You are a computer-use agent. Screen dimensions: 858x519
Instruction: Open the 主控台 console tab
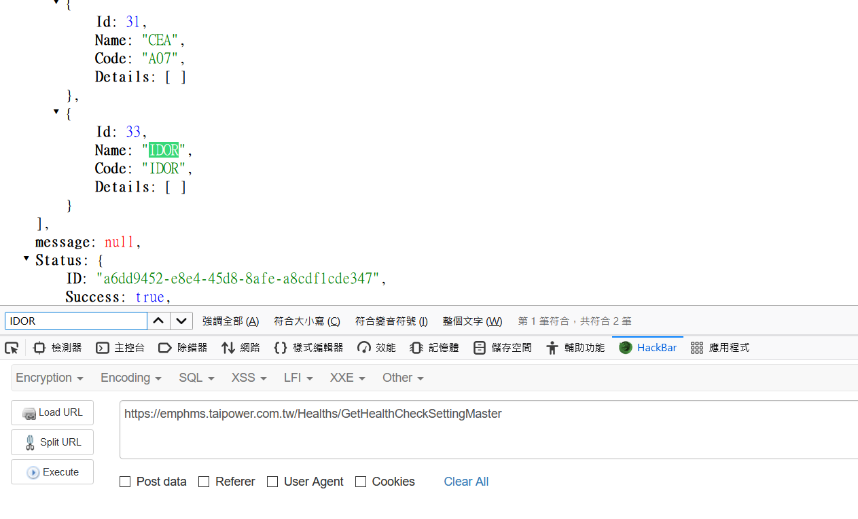pos(120,348)
